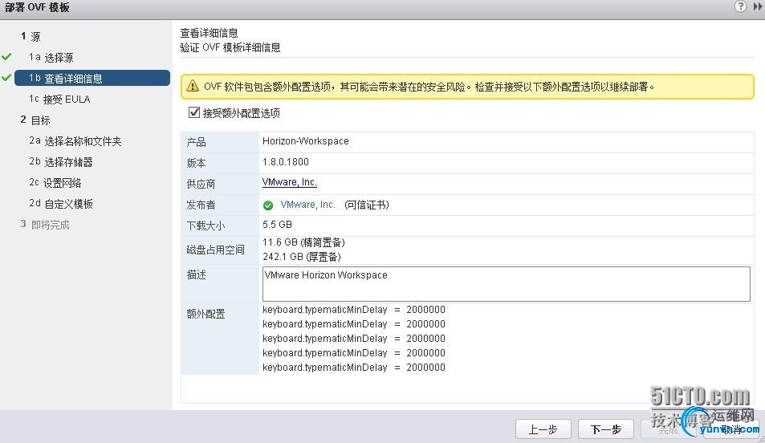
Task: Go to step 1c 接受 EULA
Action: [x=59, y=99]
